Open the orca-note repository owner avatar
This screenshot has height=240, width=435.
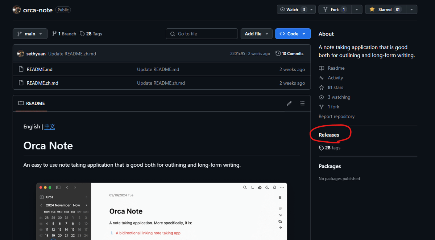pyautogui.click(x=17, y=10)
